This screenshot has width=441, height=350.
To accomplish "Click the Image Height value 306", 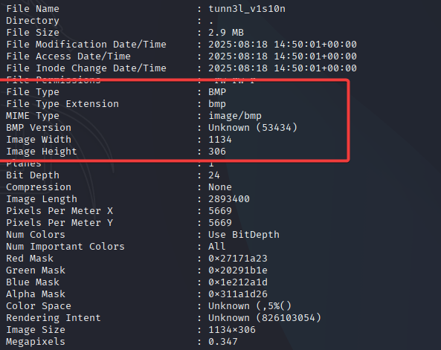I will (x=217, y=152).
